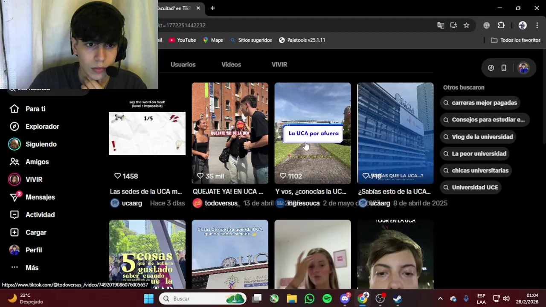Open the Explorador compass icon

15,127
